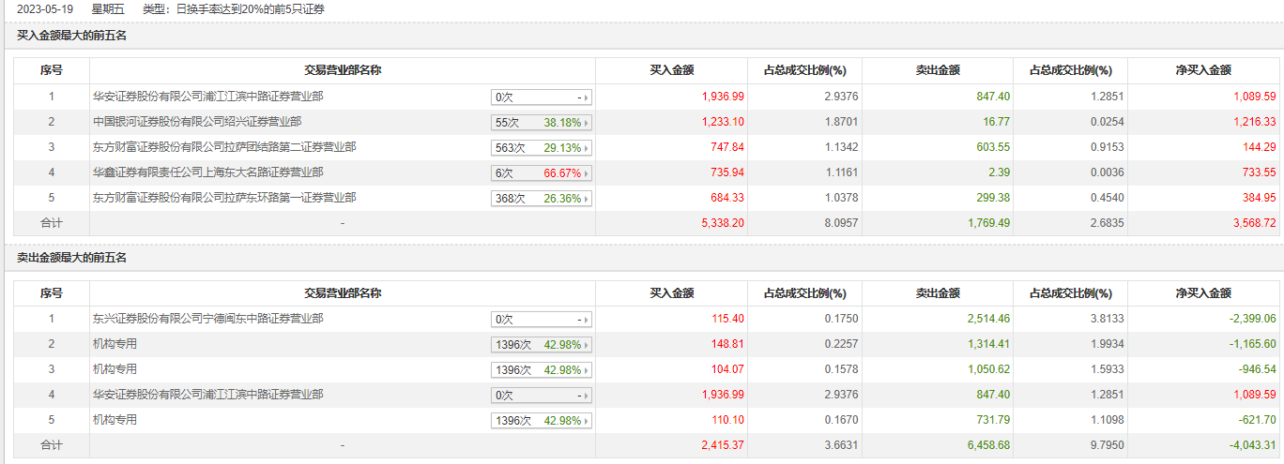1284x464 pixels.
Task: Click 卖出金额 header in the sell table
Action: pyautogui.click(x=938, y=293)
